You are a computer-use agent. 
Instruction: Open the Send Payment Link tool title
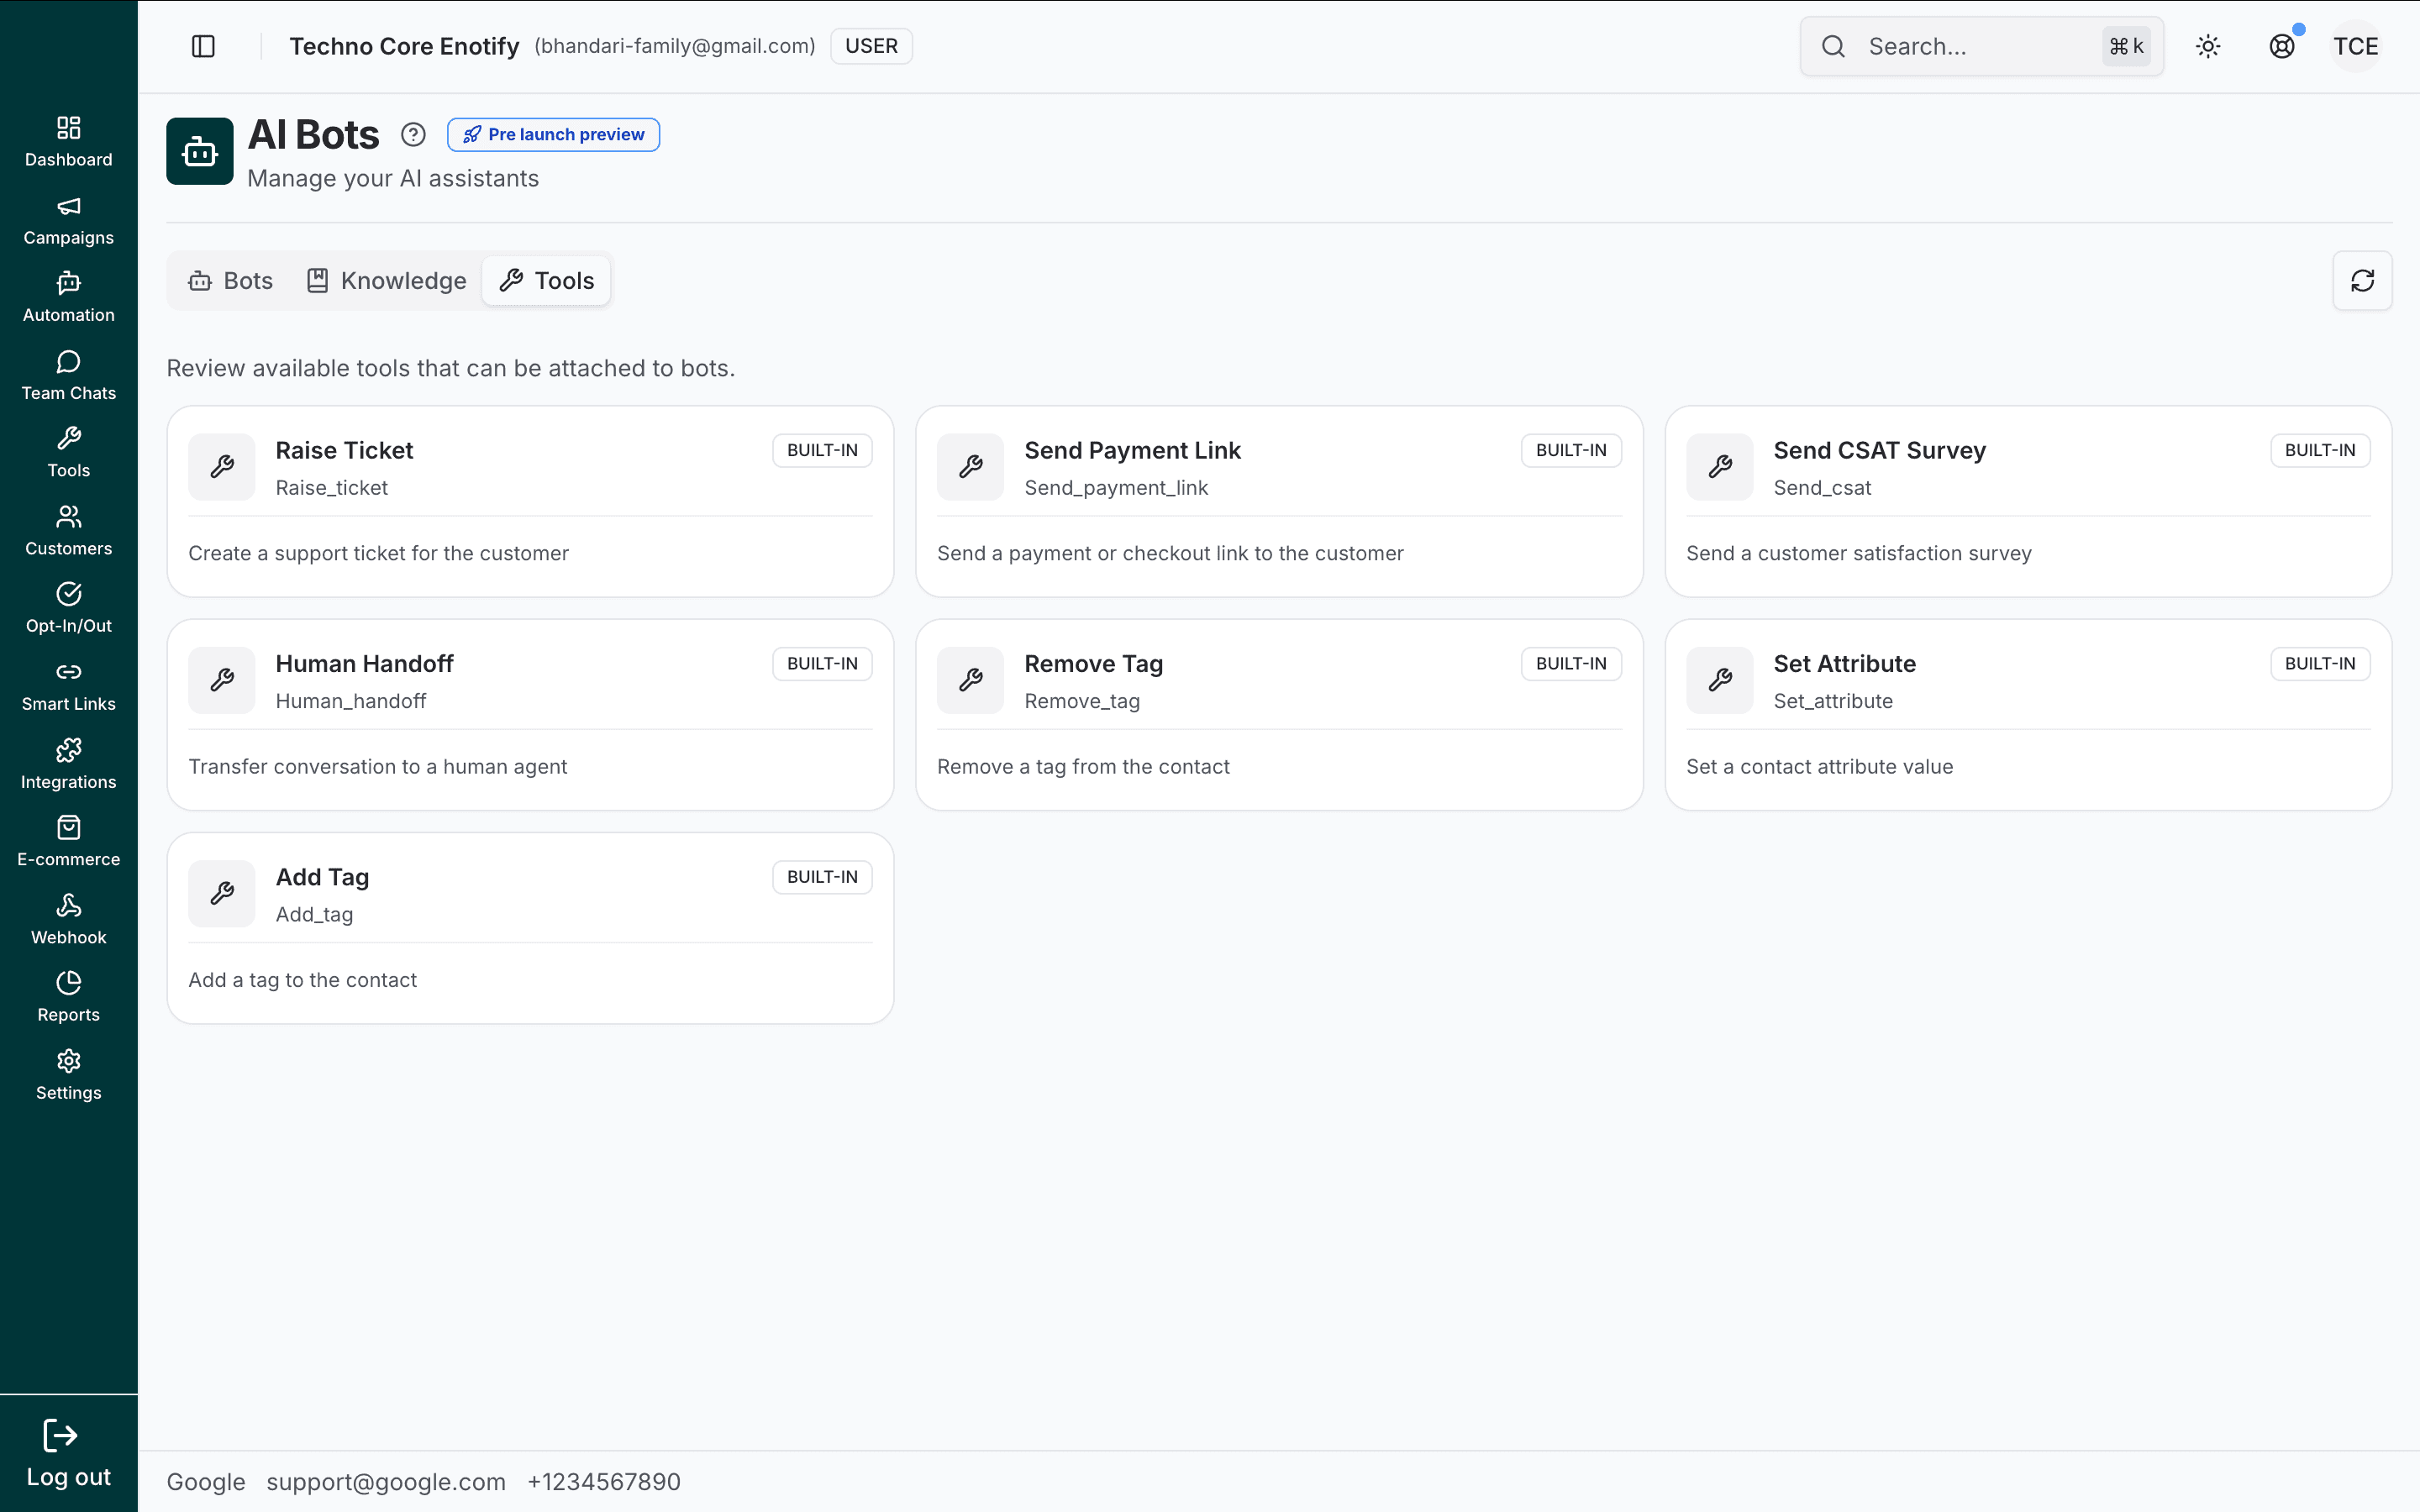1132,451
